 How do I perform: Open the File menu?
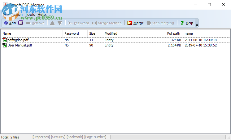point(6,15)
